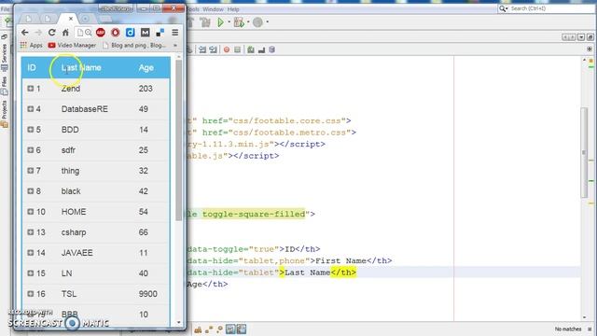Click the stop macro recording square icon
The height and width of the screenshot is (336, 597).
tap(237, 49)
